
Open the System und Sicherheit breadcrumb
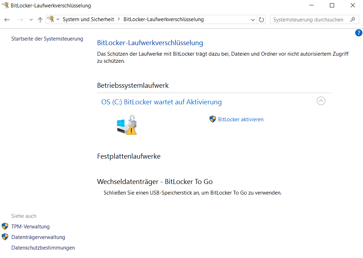(88, 19)
